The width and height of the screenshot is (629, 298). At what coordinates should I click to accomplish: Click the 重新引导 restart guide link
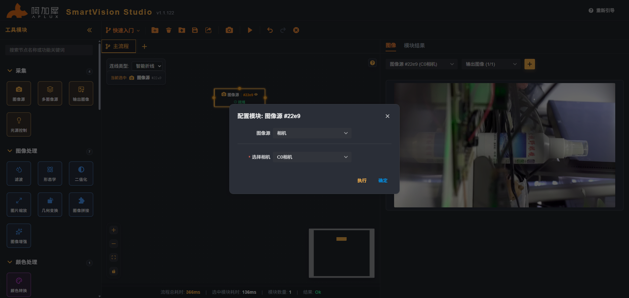click(x=601, y=10)
